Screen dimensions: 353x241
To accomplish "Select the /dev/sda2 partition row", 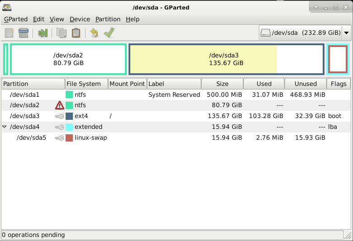I will [x=176, y=105].
